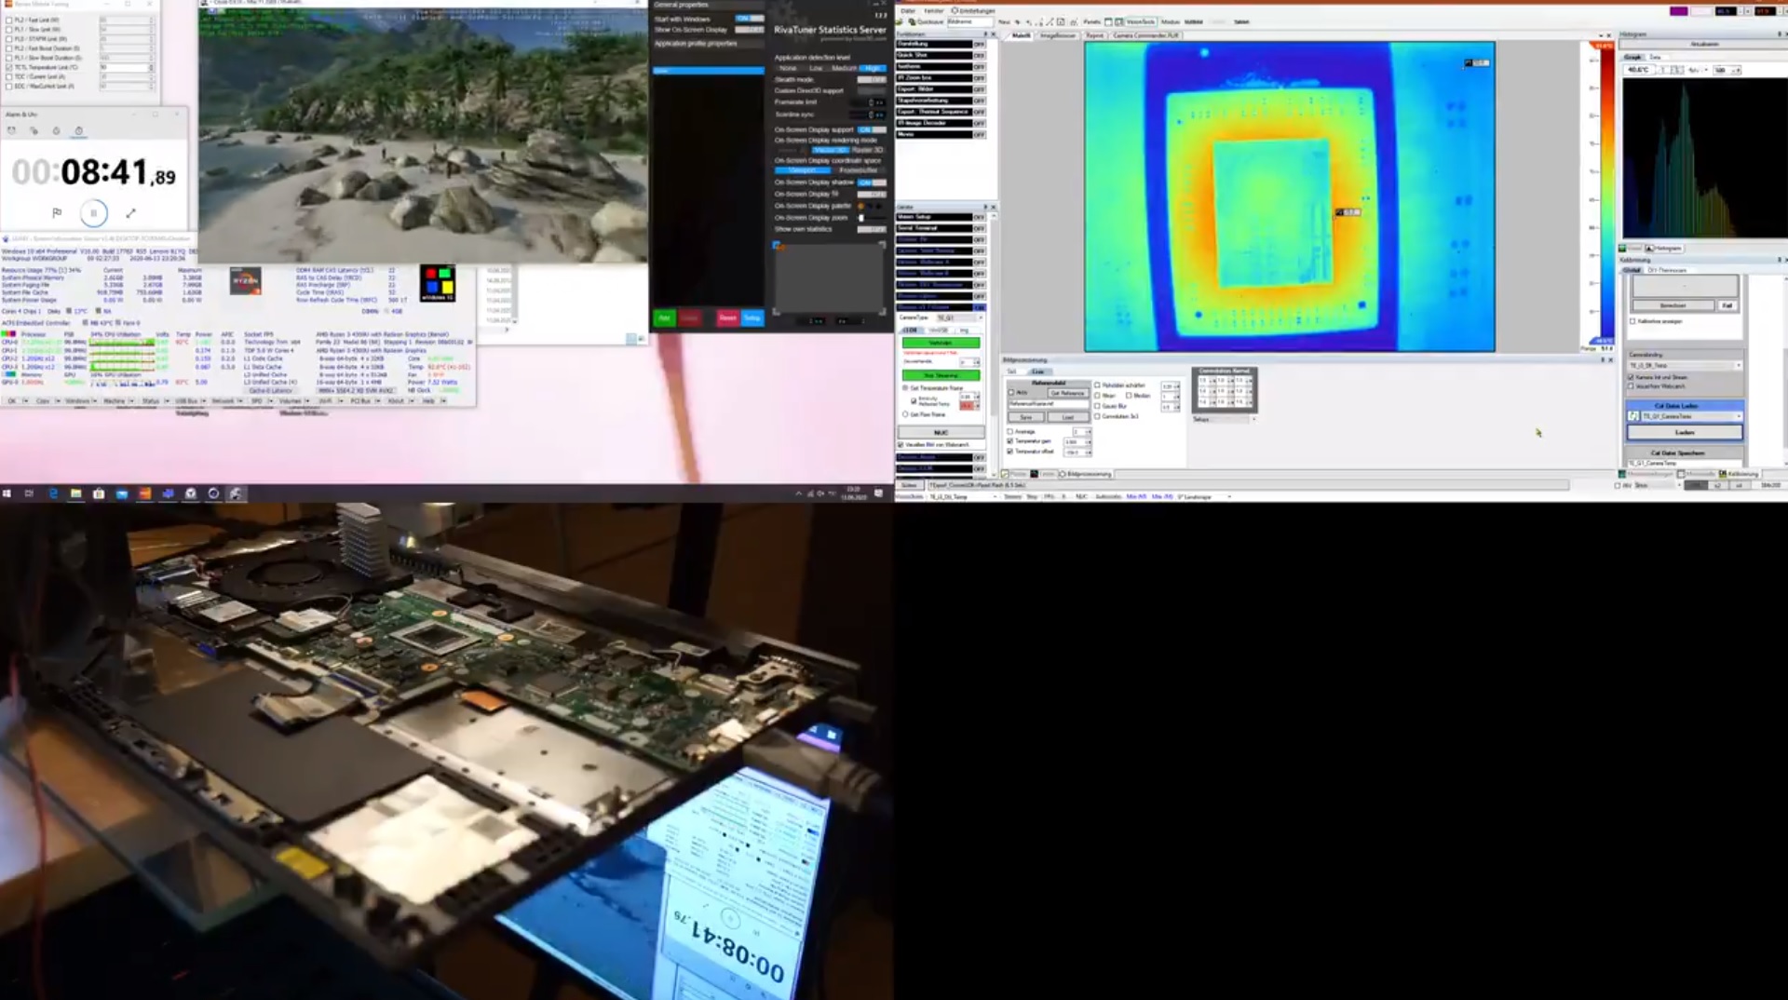Enable the PL1 Slow Limit checkbox

(9, 29)
